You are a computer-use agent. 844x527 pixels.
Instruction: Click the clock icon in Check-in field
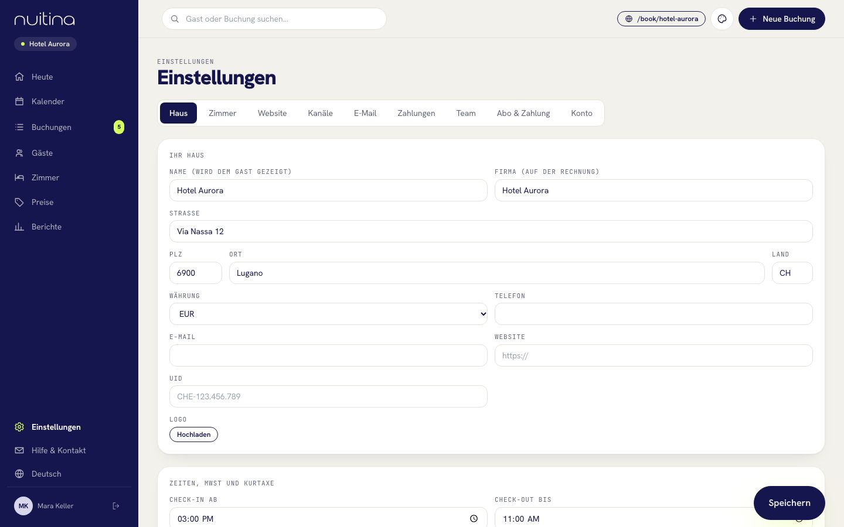pos(474,519)
